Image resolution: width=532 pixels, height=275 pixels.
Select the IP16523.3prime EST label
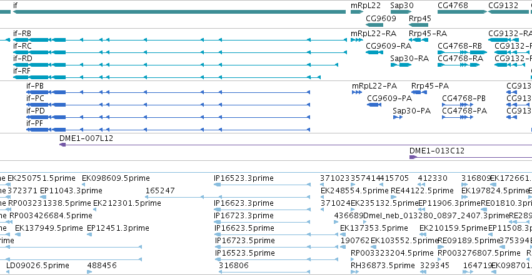(x=244, y=178)
